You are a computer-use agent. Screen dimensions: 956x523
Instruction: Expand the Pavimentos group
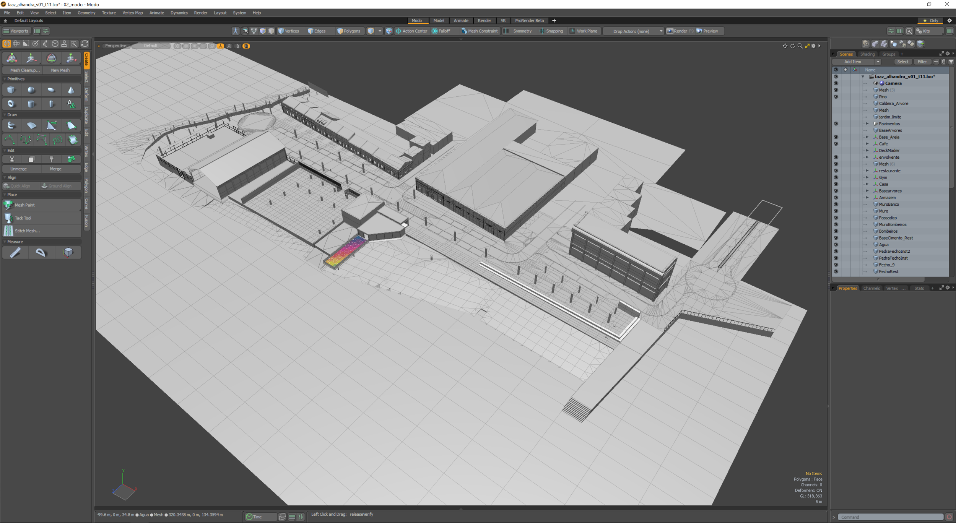867,123
